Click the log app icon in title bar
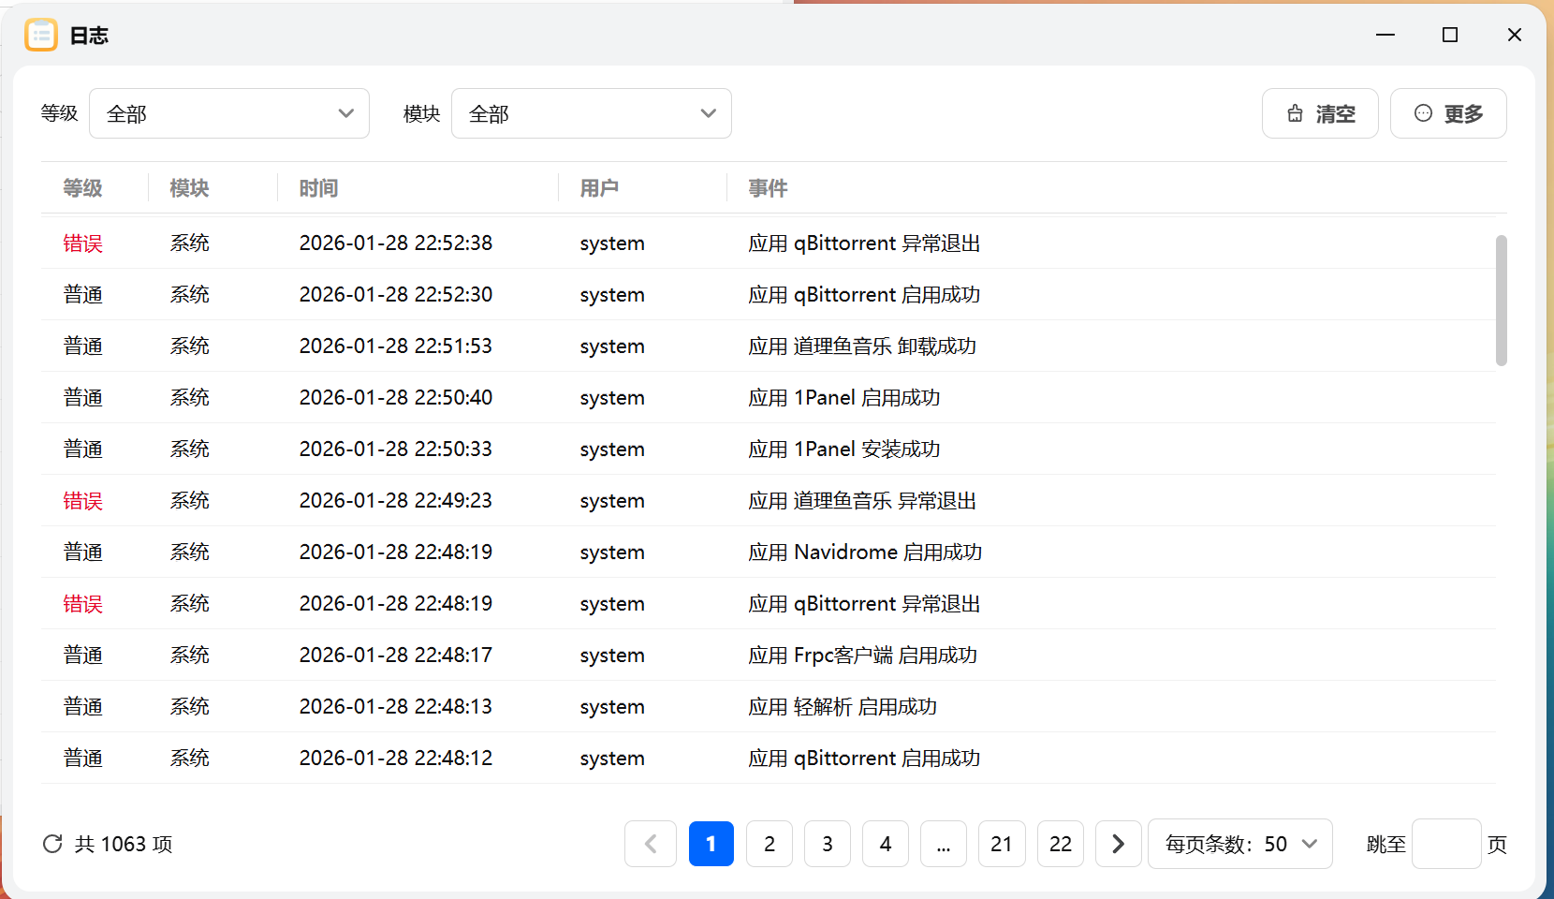The image size is (1554, 899). tap(41, 35)
